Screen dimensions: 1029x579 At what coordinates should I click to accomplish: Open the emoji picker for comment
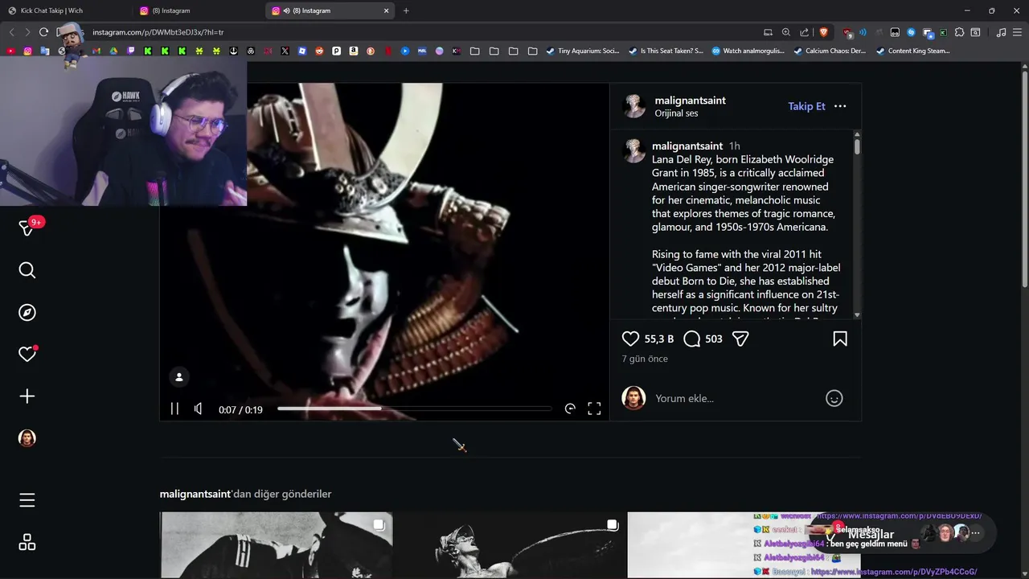[x=834, y=398]
